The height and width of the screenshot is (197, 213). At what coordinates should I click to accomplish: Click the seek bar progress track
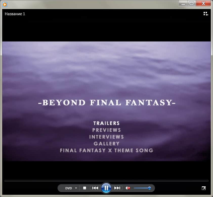point(106,181)
